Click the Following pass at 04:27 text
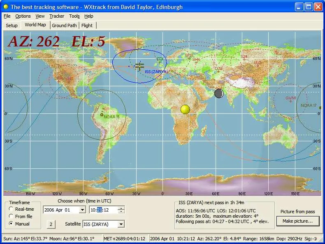The height and width of the screenshot is (244, 325). [222, 221]
